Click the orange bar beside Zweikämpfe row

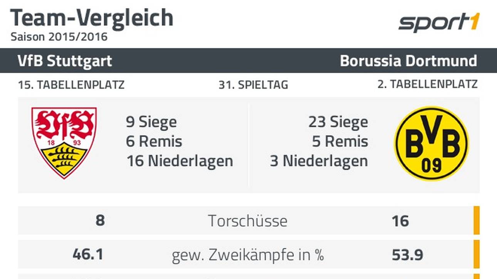click(477, 254)
